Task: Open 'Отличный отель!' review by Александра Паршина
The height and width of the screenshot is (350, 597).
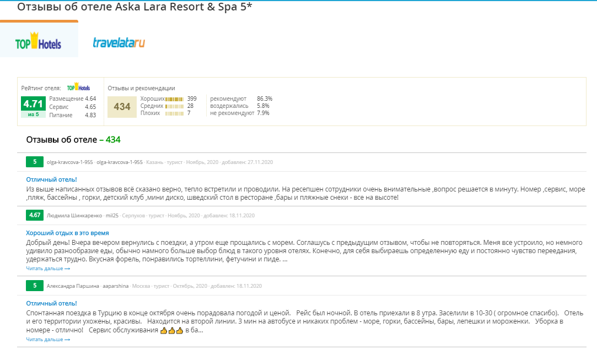Action: point(51,303)
